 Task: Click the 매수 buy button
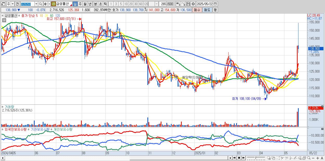point(197,10)
